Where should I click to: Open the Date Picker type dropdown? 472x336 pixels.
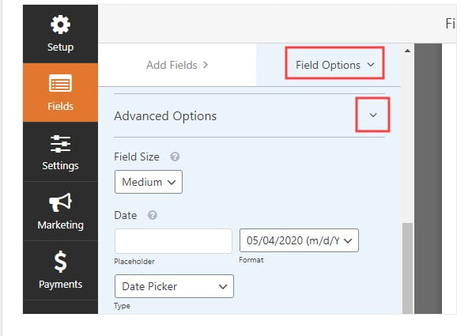174,286
